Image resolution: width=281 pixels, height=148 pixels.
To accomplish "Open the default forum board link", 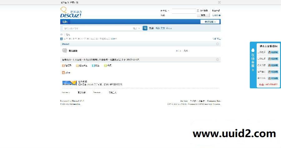I will [x=73, y=51].
